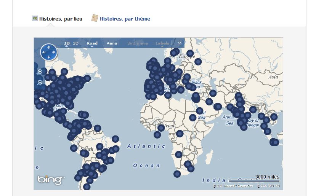
Task: Click story pin at southern Chile
Action: click(87, 187)
